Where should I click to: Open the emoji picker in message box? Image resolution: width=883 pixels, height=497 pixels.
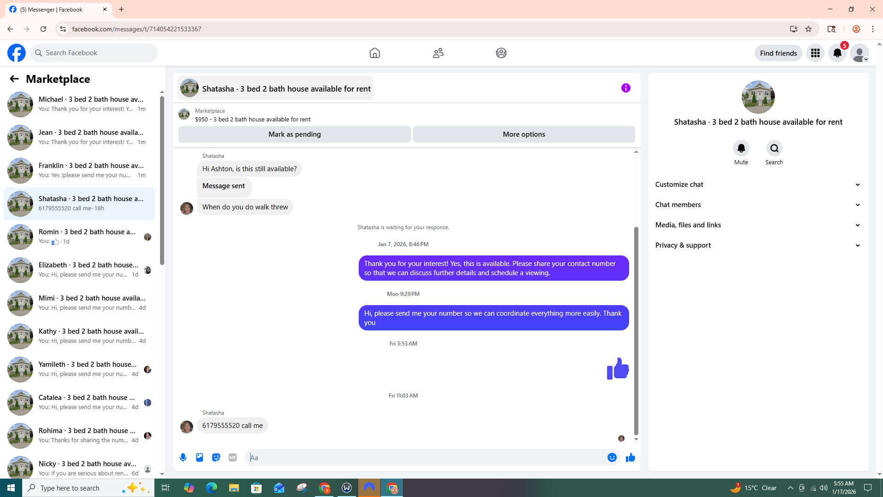612,457
